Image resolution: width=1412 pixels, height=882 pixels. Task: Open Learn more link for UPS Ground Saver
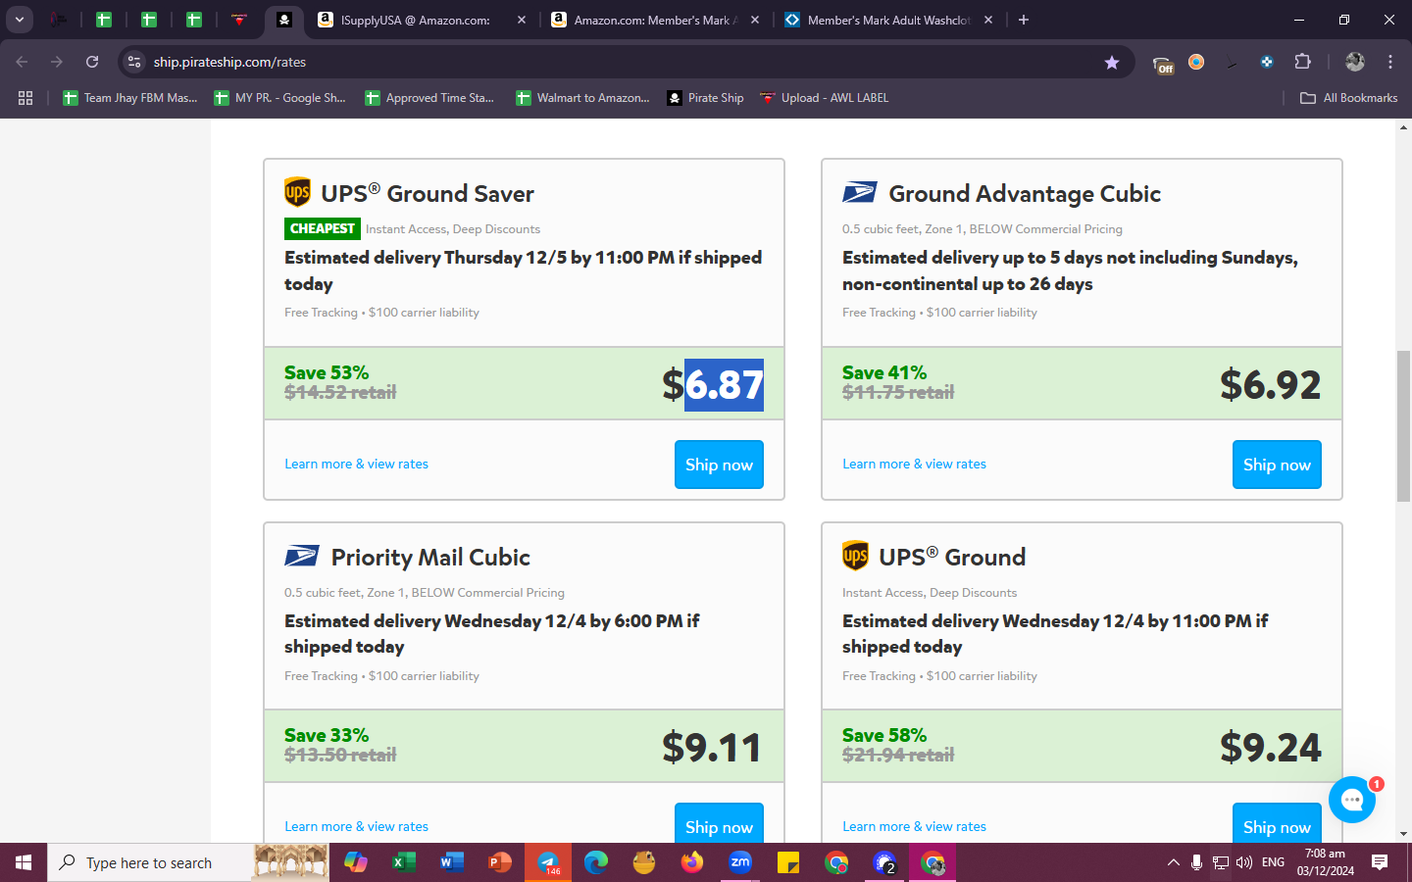click(356, 464)
